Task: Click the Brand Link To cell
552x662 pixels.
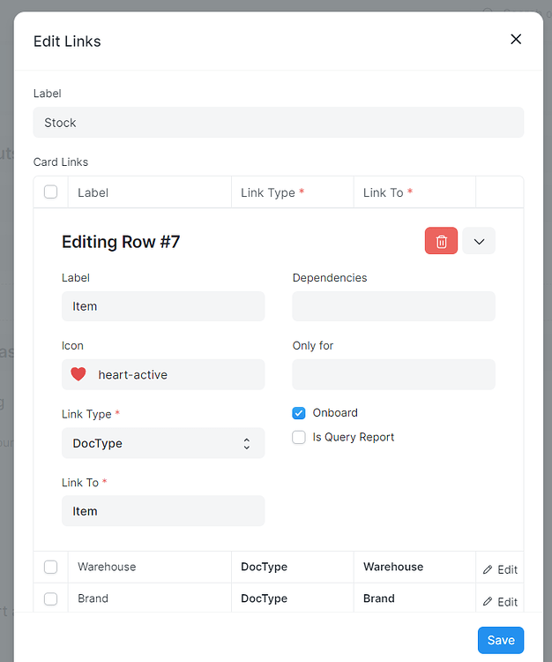Action: click(x=414, y=598)
